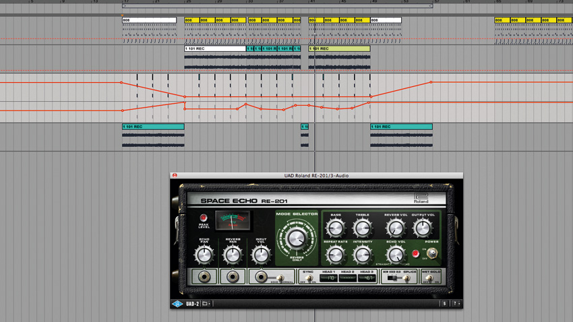Select the white 808 clip at bar 17
The width and height of the screenshot is (573, 322).
(149, 20)
